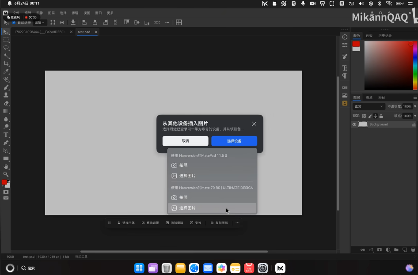The width and height of the screenshot is (418, 275).
Task: Select the Pen tool
Action: [6, 143]
